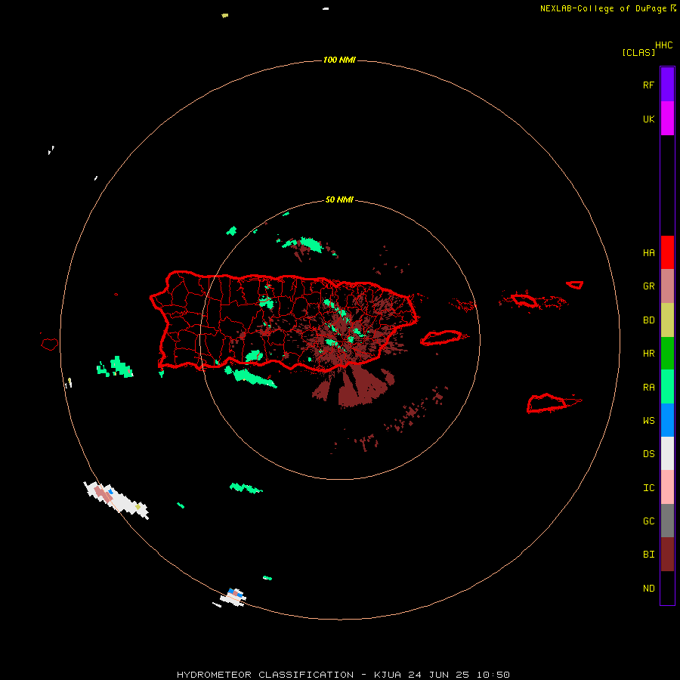Click the 100 NMI range ring label

click(339, 60)
